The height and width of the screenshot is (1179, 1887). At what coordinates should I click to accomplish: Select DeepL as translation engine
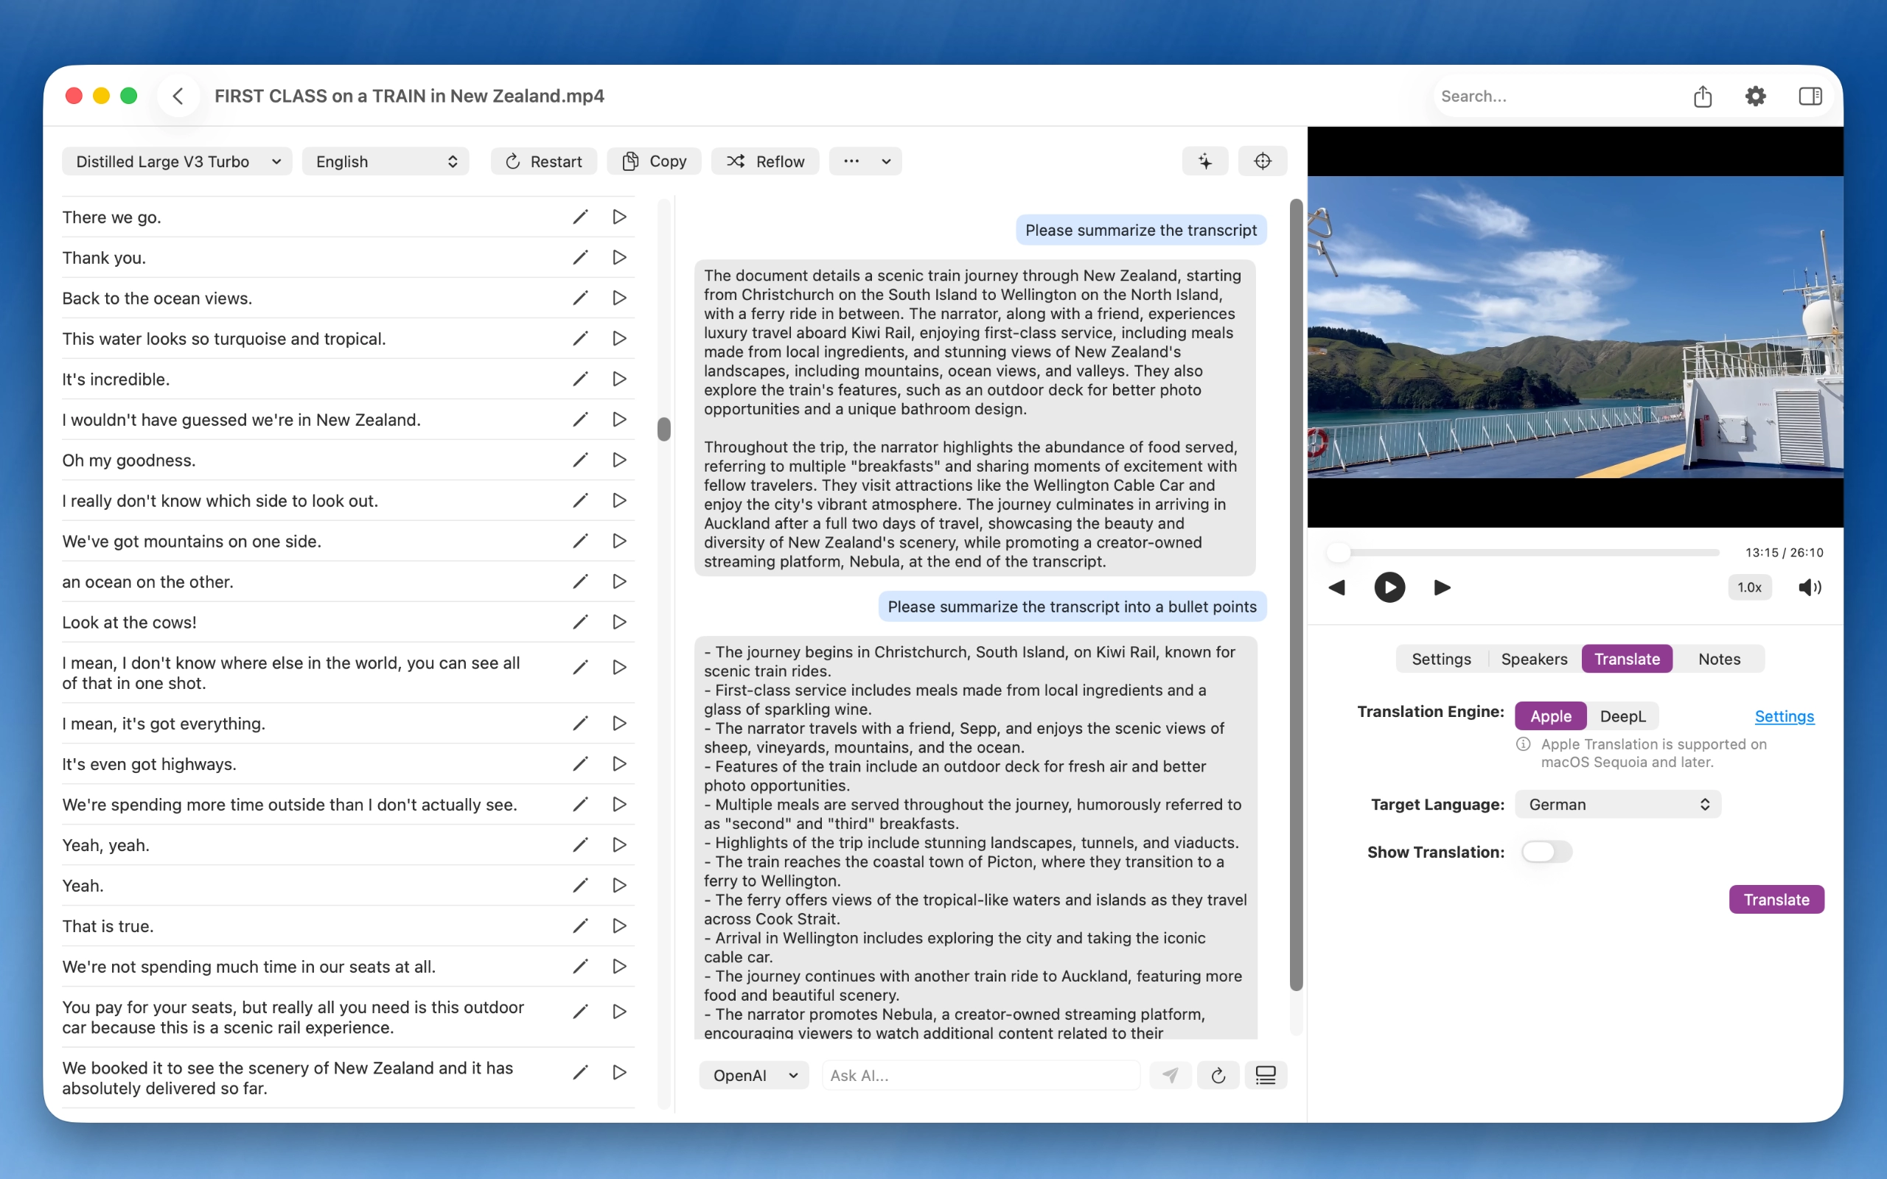point(1622,716)
